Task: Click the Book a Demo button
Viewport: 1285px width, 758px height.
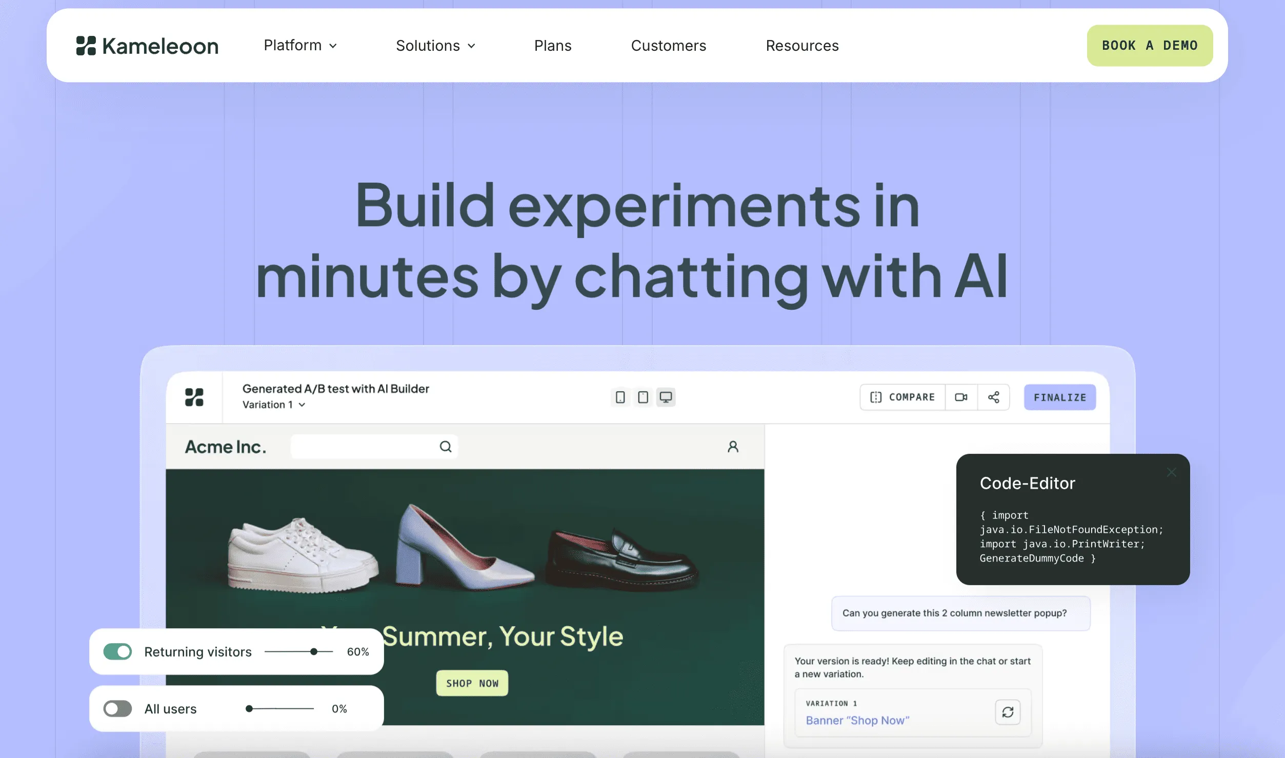Action: 1150,46
